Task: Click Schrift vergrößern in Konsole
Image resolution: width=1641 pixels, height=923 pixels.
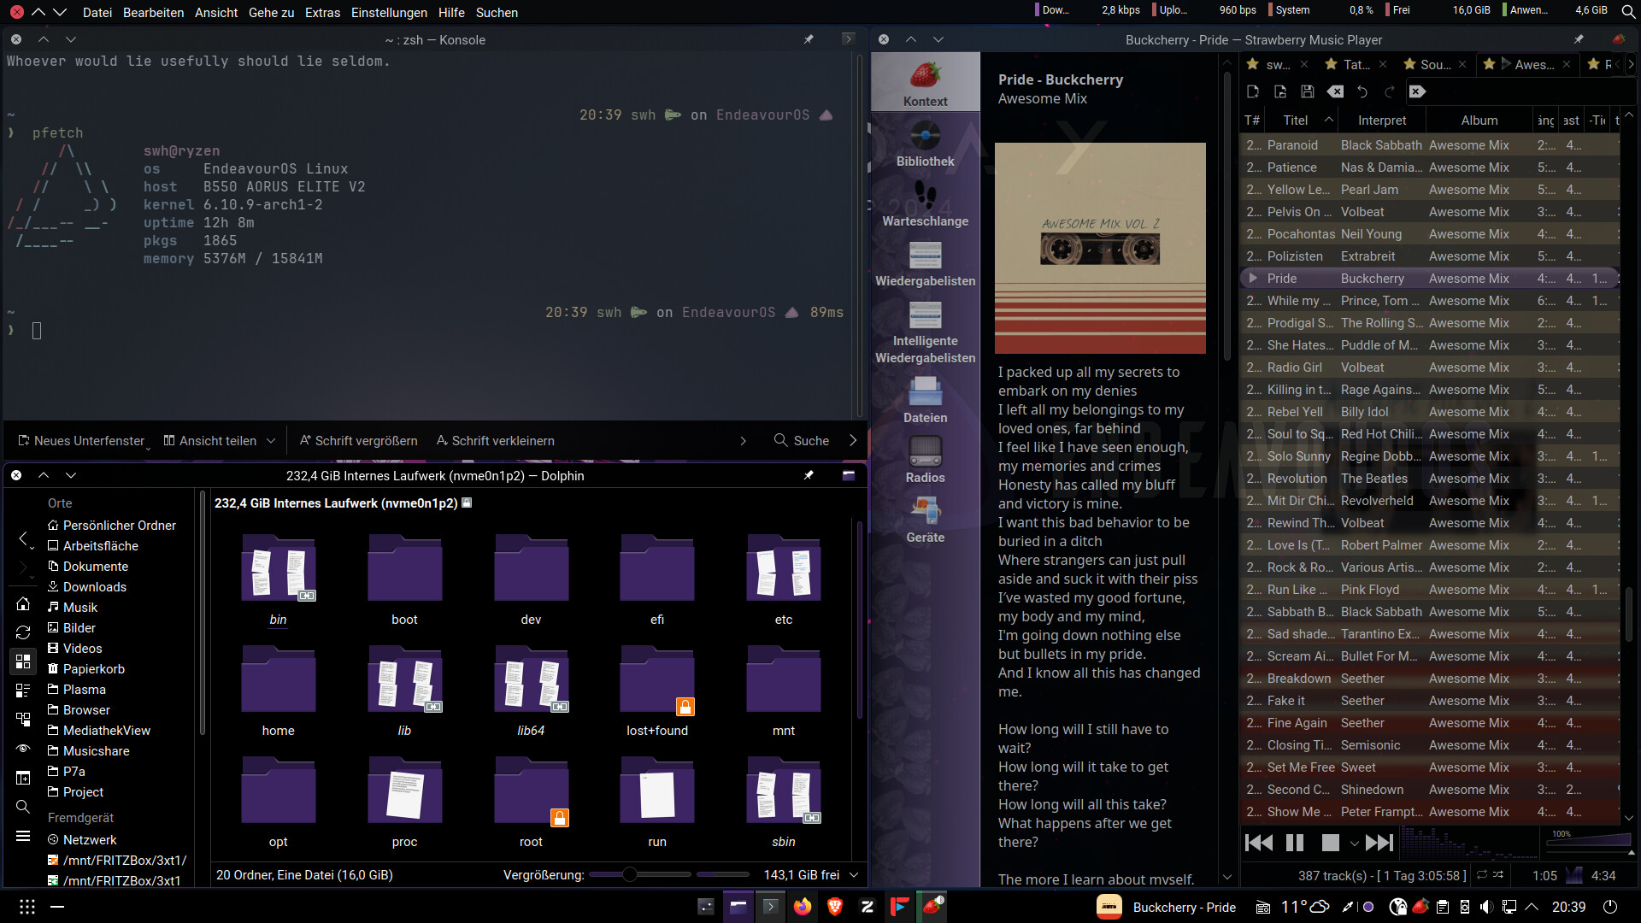Action: point(358,441)
